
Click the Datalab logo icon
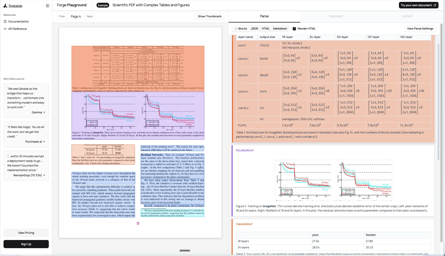(x=5, y=6)
